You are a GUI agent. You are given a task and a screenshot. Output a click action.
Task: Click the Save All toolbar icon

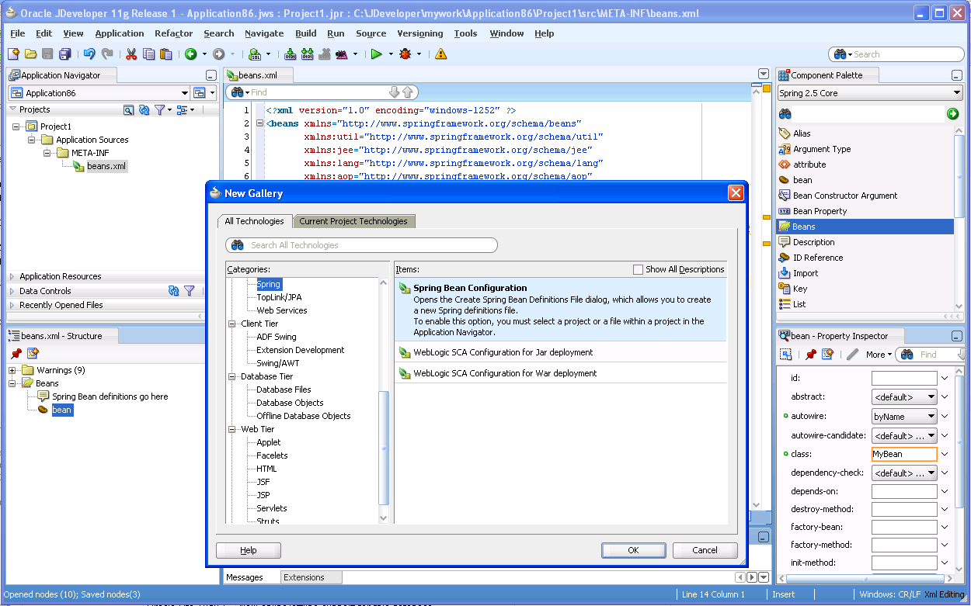[64, 54]
